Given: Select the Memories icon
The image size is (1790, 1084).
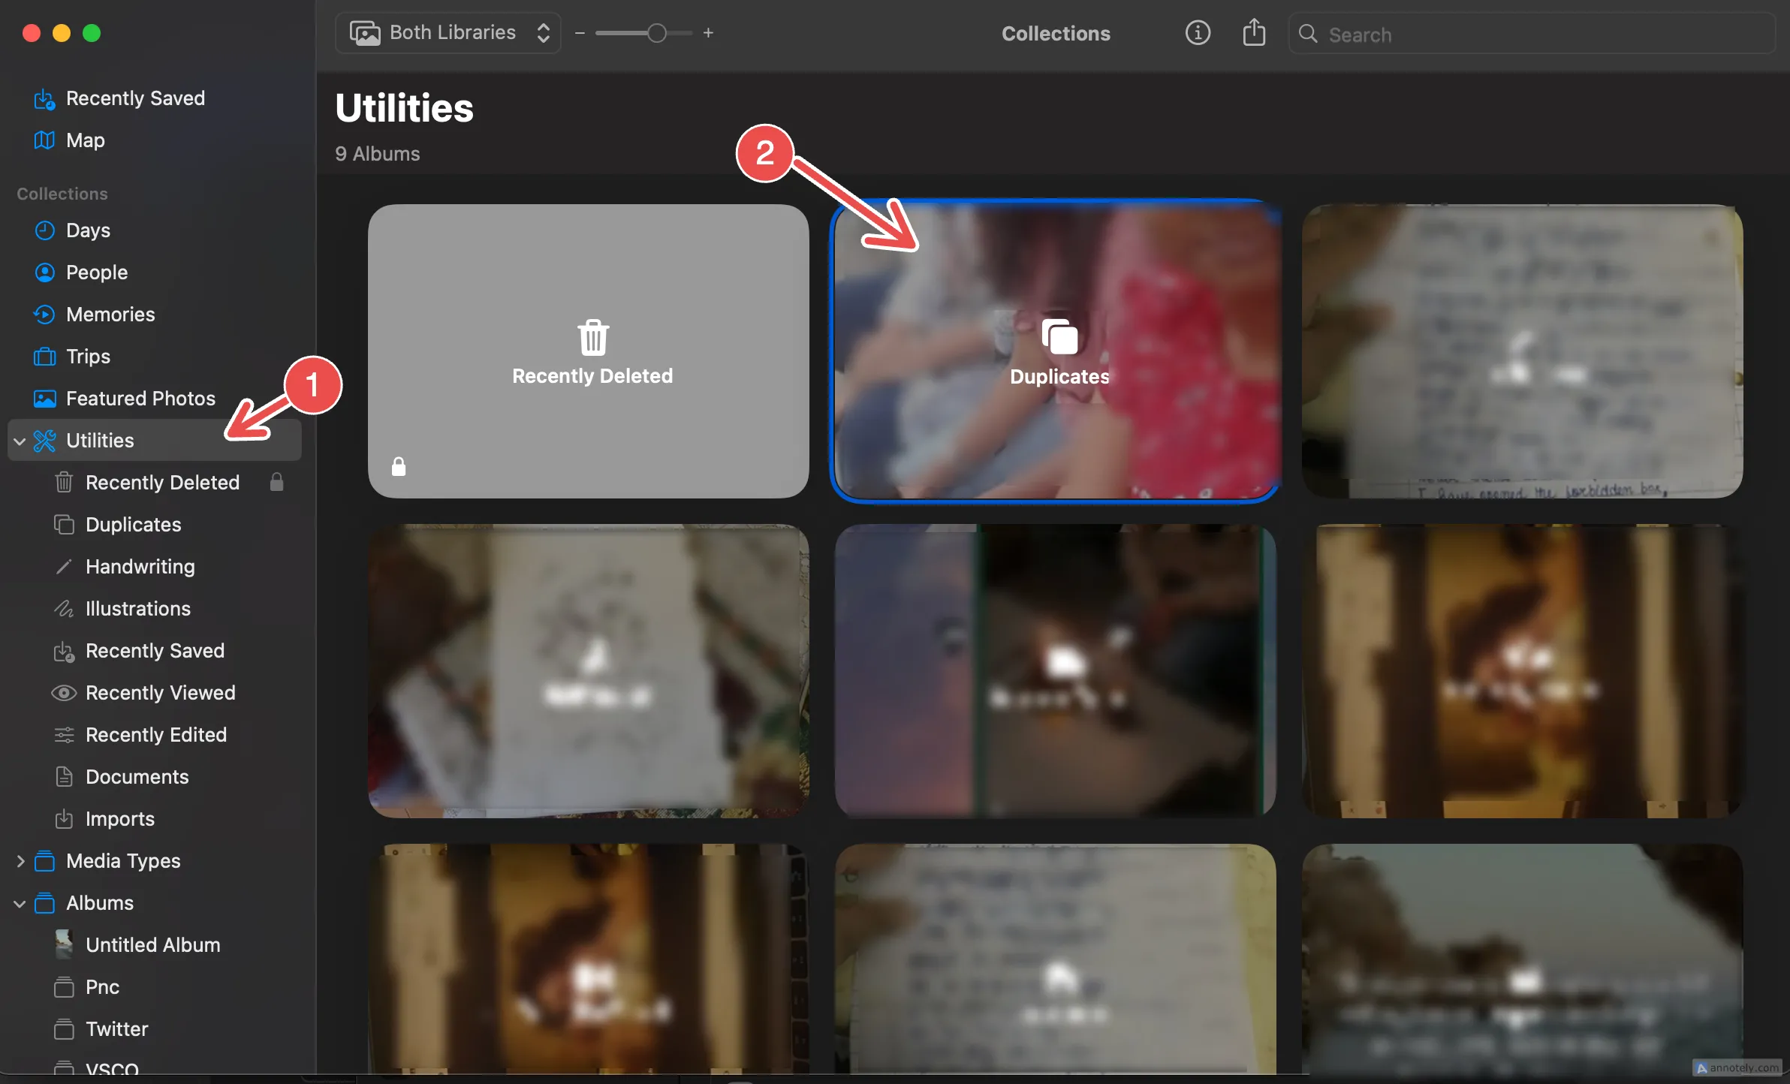Looking at the screenshot, I should [x=44, y=315].
